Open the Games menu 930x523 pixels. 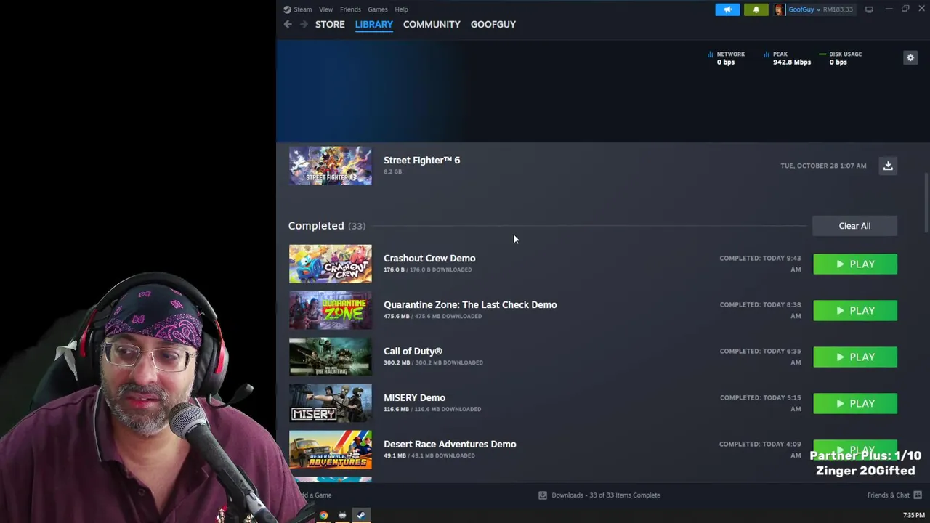tap(377, 9)
